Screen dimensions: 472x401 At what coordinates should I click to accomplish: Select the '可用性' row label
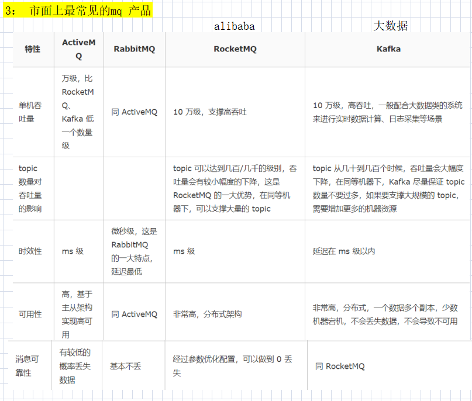pos(30,314)
